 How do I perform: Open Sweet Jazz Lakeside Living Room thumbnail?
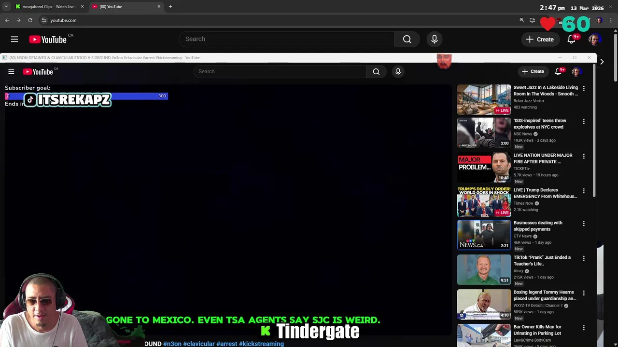pos(484,100)
